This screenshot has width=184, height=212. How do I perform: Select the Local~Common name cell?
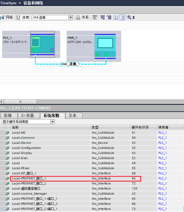(x=51, y=138)
